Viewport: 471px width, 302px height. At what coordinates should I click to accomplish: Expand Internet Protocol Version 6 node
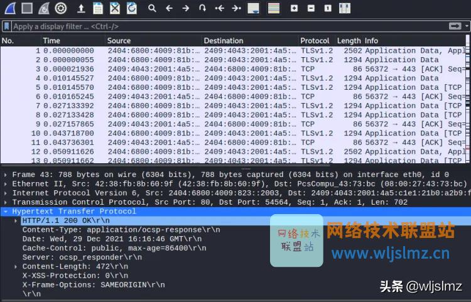tap(6, 193)
